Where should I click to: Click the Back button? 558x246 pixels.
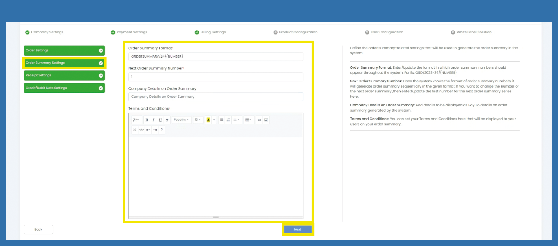click(x=38, y=229)
